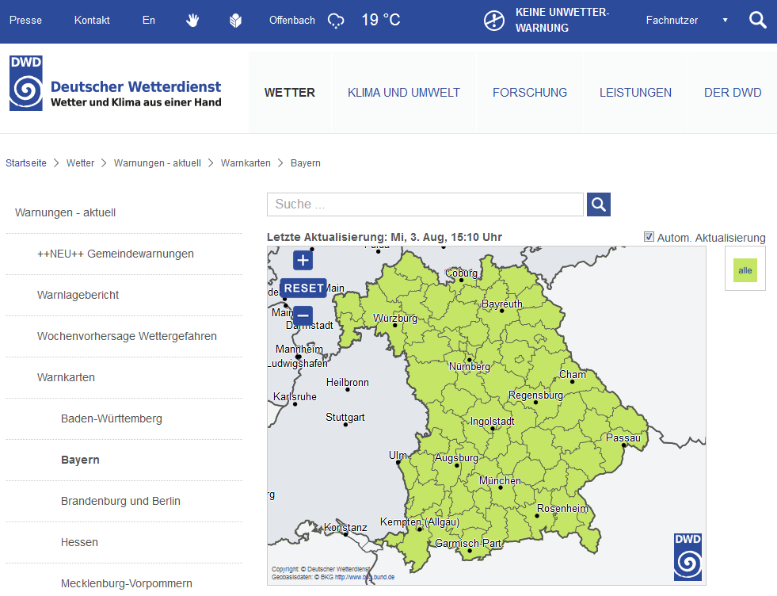Open Warnkarten in the sidebar

66,377
